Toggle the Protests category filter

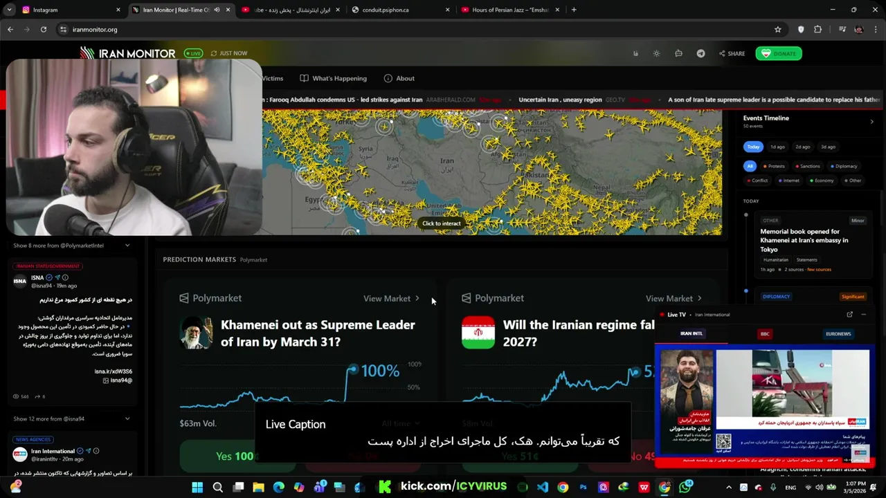coord(774,166)
